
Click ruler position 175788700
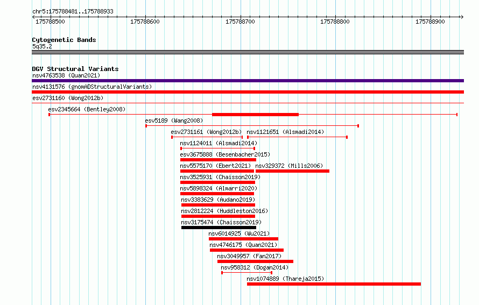(240, 22)
